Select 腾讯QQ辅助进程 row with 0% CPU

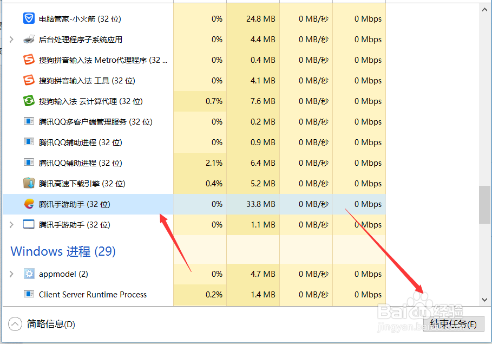click(80, 142)
